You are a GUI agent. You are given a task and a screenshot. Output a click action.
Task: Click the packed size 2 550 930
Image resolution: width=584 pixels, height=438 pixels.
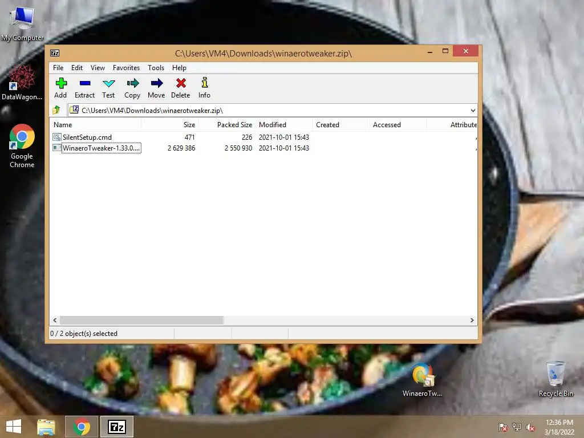pyautogui.click(x=238, y=148)
